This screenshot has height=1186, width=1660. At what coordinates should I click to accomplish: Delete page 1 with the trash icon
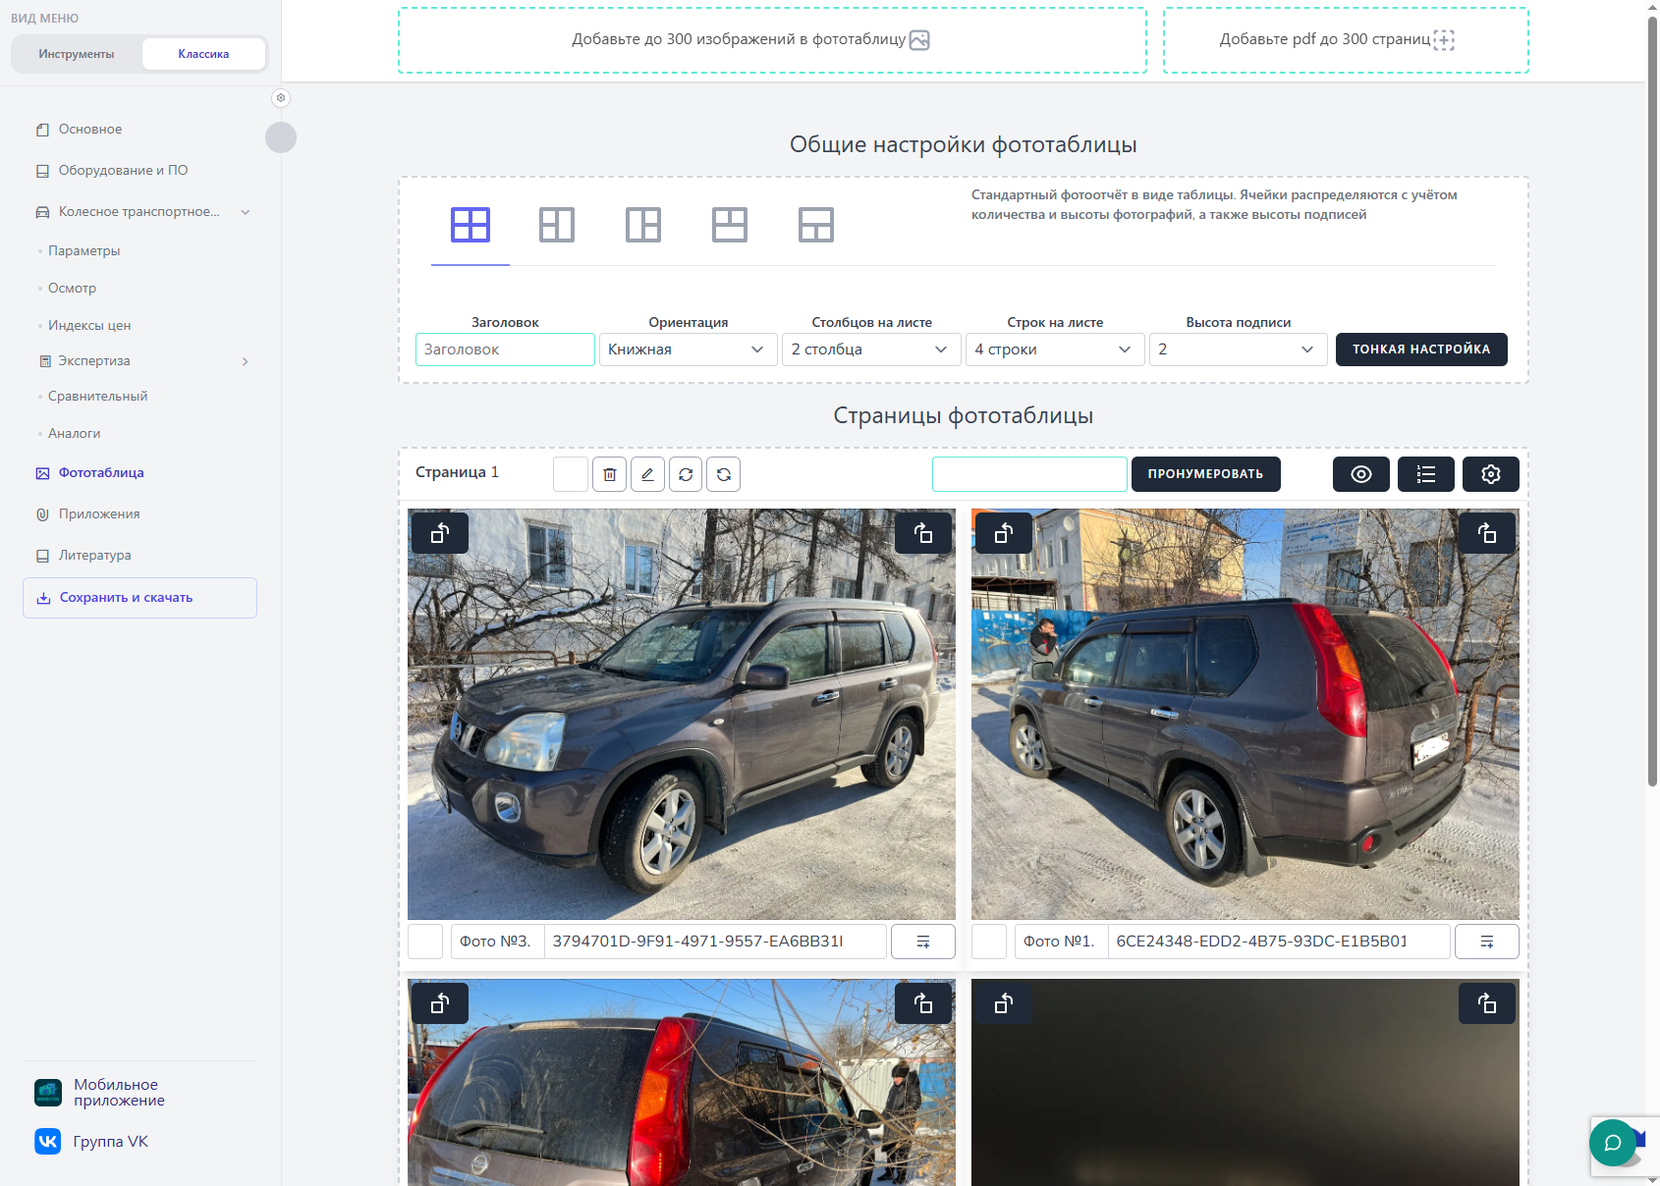pyautogui.click(x=609, y=474)
